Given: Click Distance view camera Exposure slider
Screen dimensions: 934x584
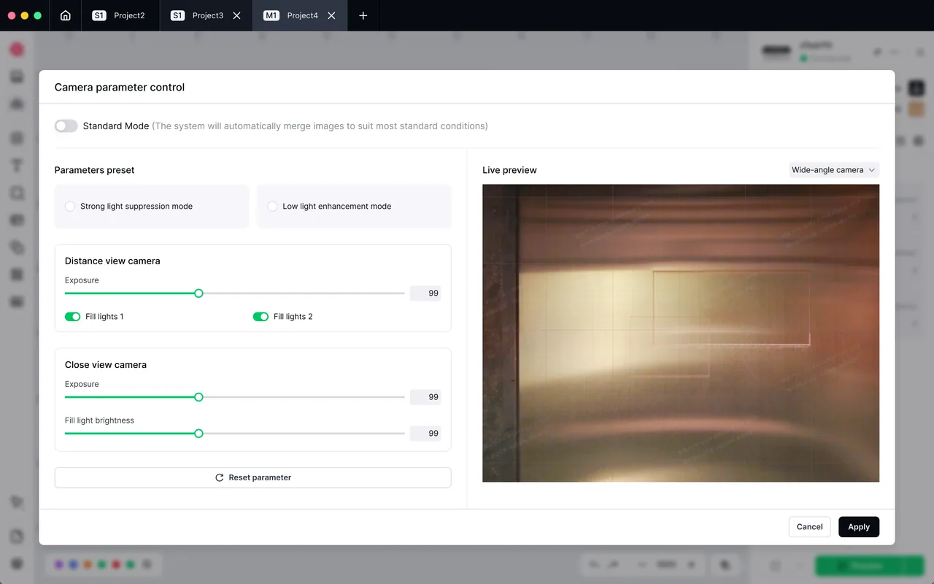Looking at the screenshot, I should [235, 293].
